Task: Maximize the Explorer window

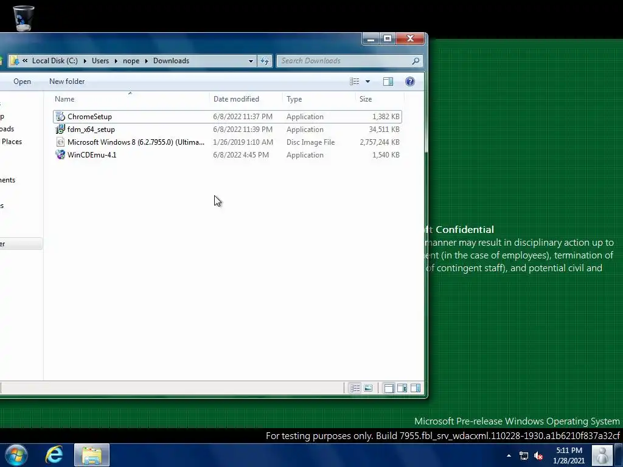Action: (x=388, y=38)
